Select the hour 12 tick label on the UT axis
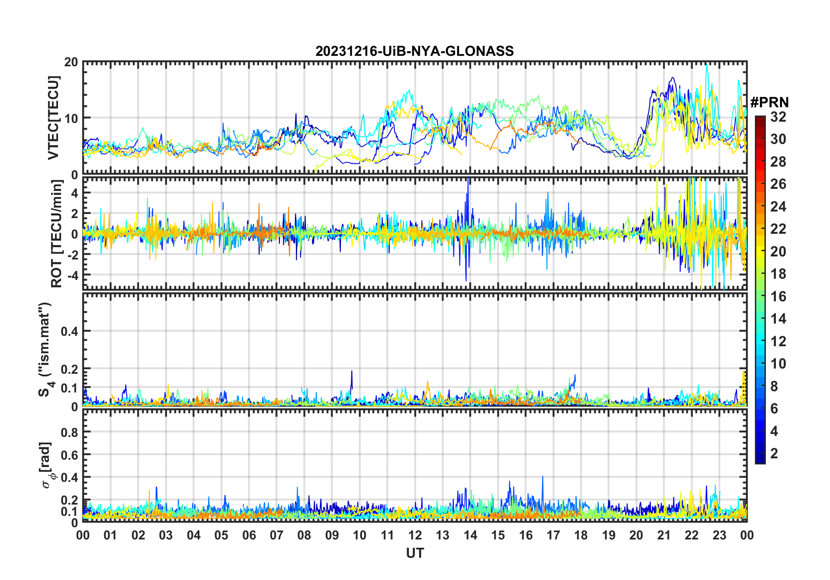The width and height of the screenshot is (830, 580). [415, 535]
